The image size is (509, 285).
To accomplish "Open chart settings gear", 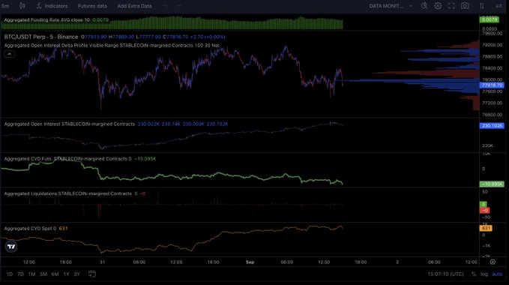I will 438,6.
